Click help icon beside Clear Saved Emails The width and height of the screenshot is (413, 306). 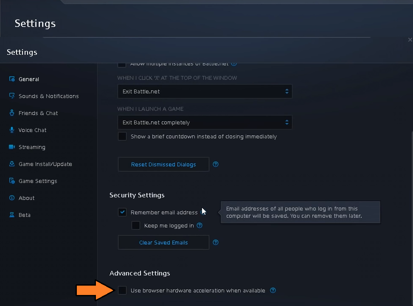point(216,242)
